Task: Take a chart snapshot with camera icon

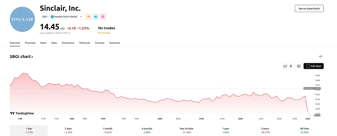Action: (299, 66)
